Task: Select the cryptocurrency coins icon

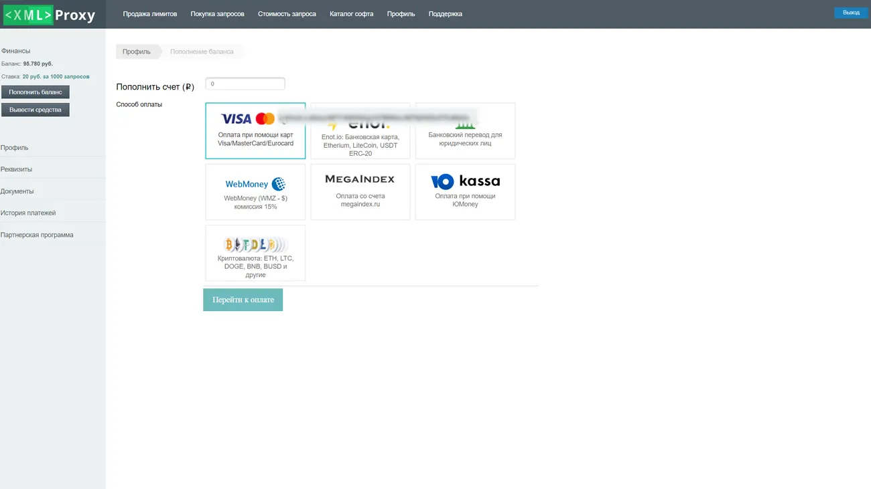Action: point(255,244)
